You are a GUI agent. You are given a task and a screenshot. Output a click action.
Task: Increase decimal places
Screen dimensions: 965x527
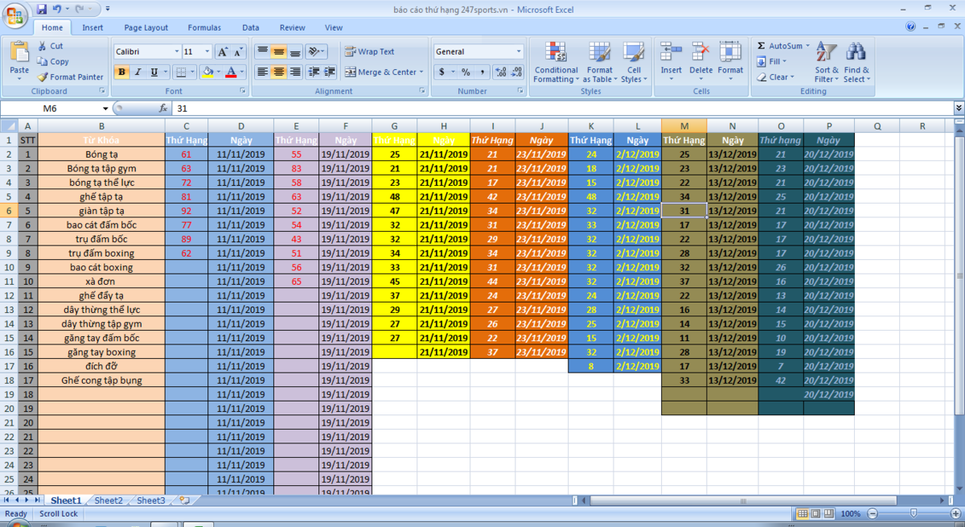pos(500,72)
